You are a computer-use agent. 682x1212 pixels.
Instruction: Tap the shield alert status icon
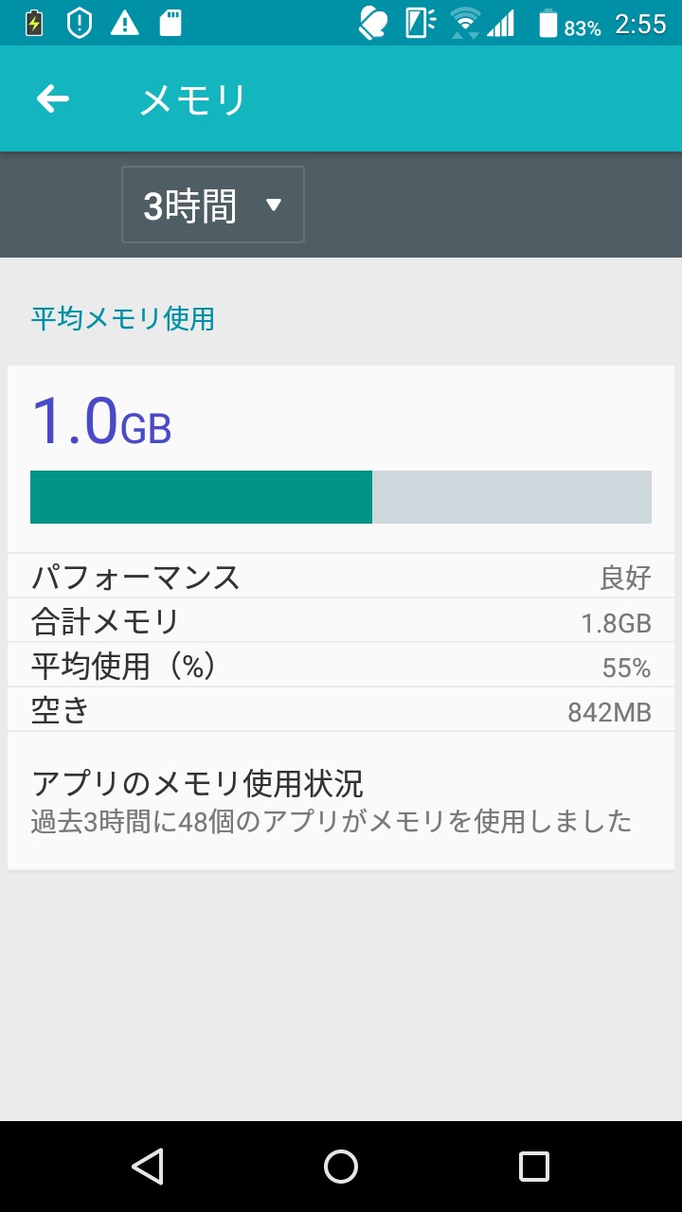(80, 24)
